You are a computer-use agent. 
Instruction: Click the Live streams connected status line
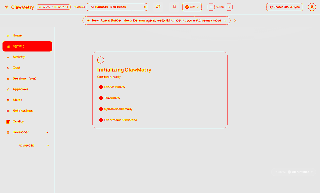click(118, 120)
